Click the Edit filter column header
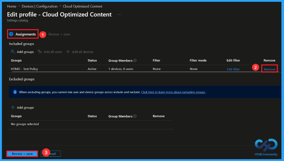284x161 pixels. (233, 60)
